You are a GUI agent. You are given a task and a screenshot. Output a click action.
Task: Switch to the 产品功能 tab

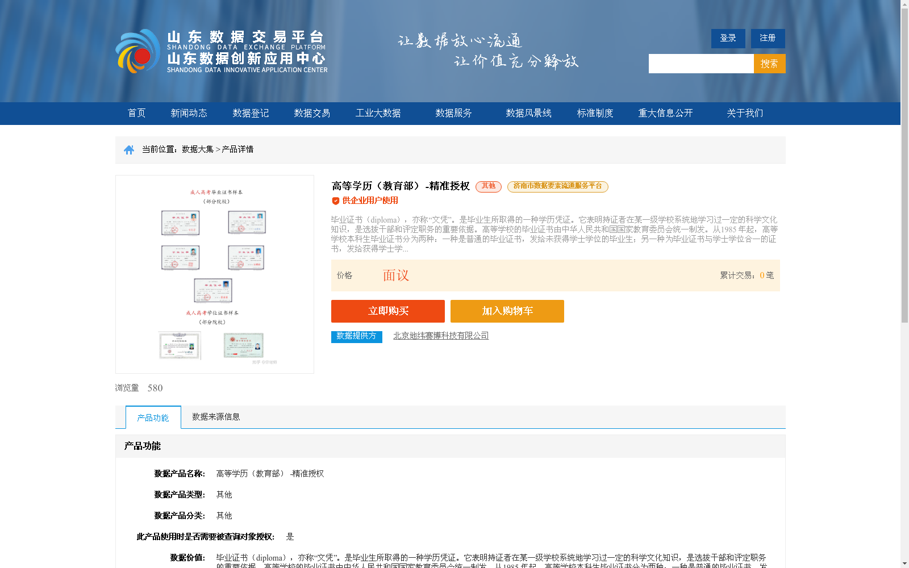[153, 417]
